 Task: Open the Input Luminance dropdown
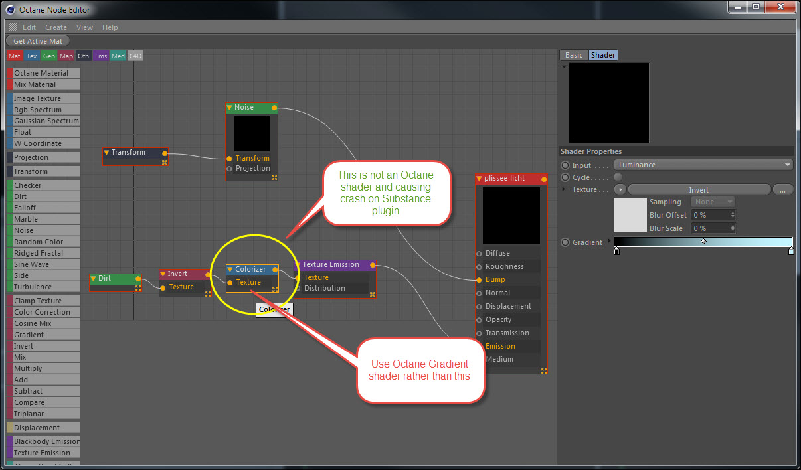703,165
